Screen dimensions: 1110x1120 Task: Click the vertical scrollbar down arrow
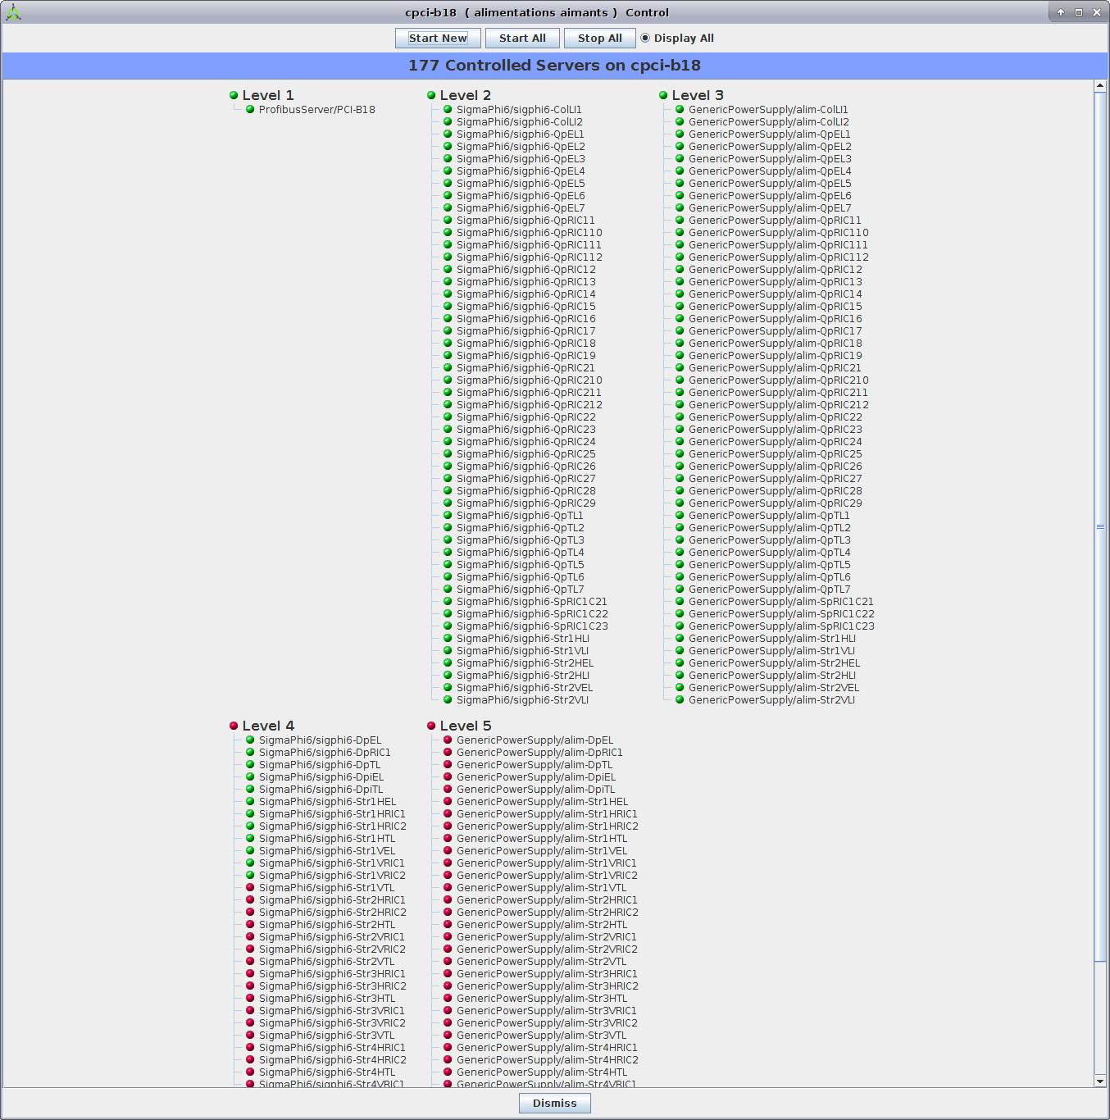click(x=1100, y=1081)
